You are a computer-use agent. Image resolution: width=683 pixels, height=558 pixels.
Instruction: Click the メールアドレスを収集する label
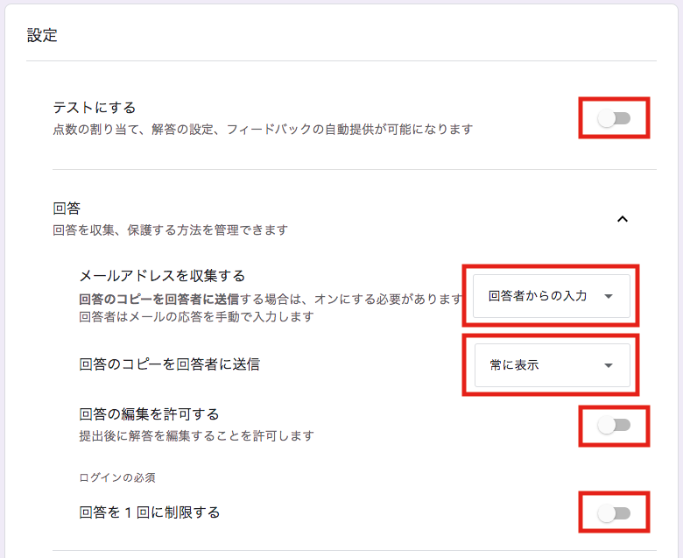point(162,276)
